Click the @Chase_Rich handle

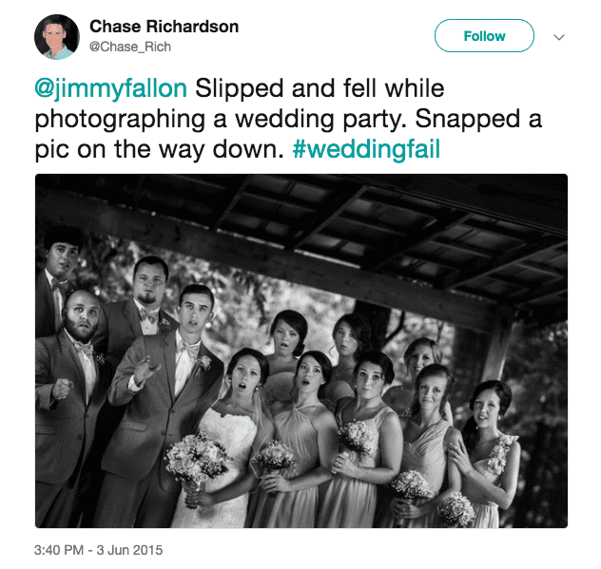click(x=130, y=47)
